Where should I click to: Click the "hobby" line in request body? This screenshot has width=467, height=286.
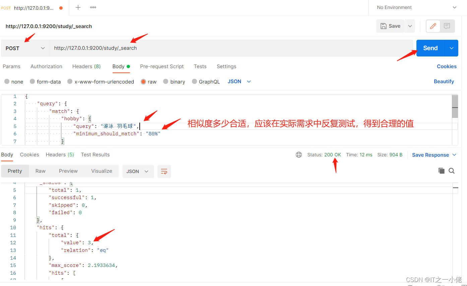(x=76, y=119)
